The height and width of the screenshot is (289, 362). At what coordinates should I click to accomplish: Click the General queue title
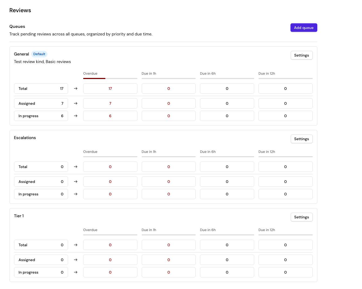[21, 54]
